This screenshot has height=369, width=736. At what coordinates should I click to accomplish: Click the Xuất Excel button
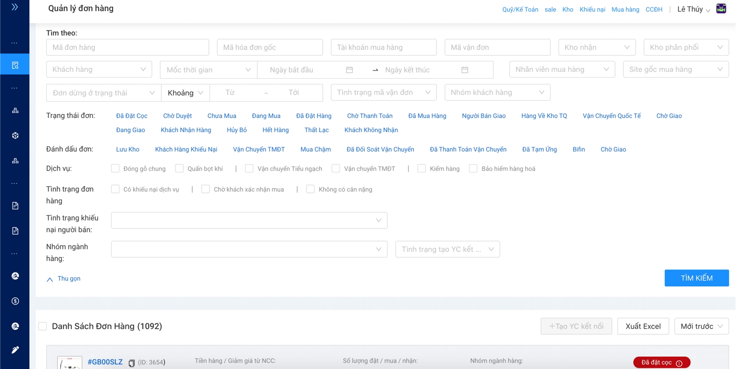(643, 326)
